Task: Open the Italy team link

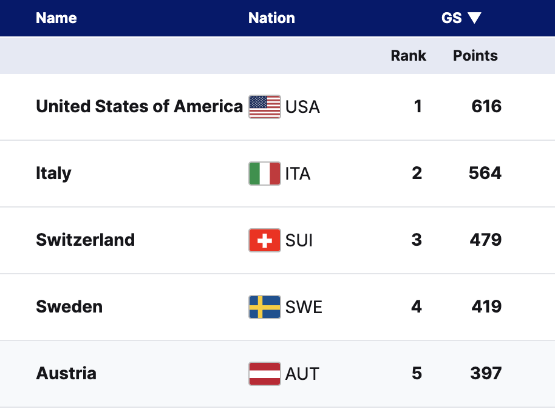Action: click(x=53, y=174)
